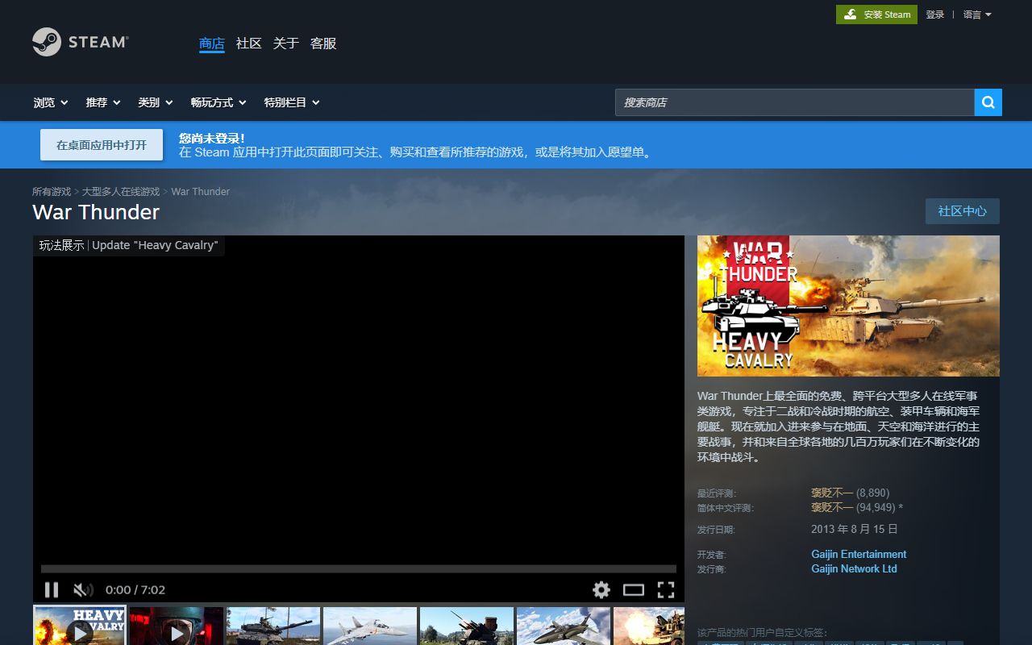Expand the 浏览 menu
This screenshot has height=645, width=1032.
click(50, 102)
